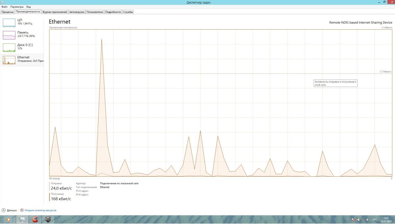Open the shield emblem game taskbar icon
395x224 pixels.
tap(48, 219)
